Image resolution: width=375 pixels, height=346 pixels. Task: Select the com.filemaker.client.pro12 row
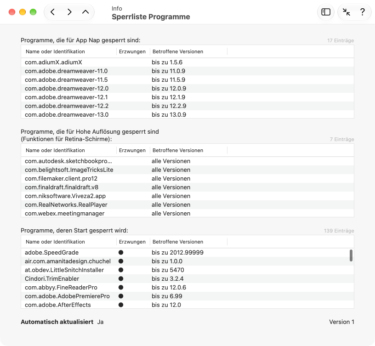coord(187,179)
